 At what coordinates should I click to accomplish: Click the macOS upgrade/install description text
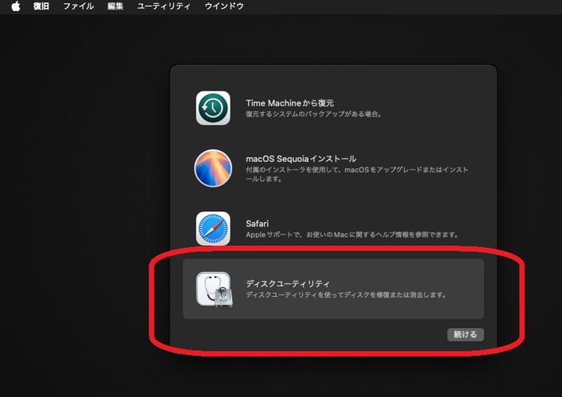click(x=357, y=174)
